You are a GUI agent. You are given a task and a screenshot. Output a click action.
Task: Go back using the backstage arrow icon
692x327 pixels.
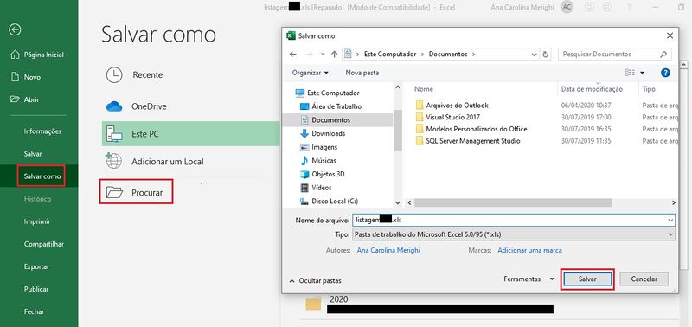15,29
